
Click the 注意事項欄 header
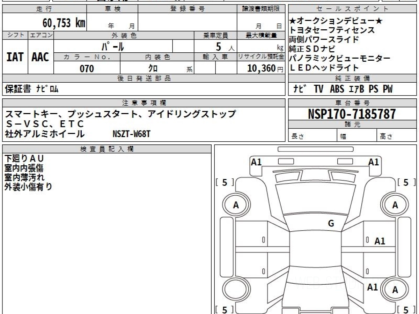(144, 103)
